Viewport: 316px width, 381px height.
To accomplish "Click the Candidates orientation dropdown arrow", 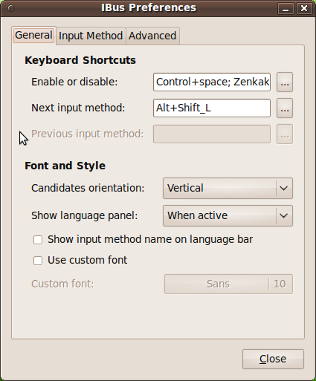I will coord(284,188).
